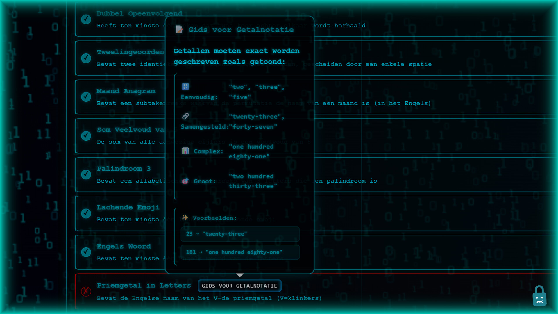The image size is (558, 314).
Task: Click the checkmark next to Tweelingwoorden
Action: pyautogui.click(x=86, y=58)
